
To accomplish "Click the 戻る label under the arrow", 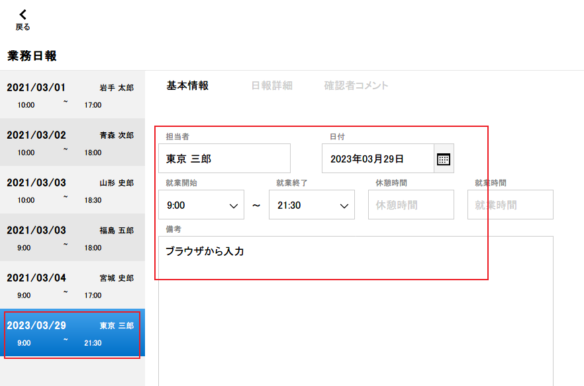I will pos(23,27).
